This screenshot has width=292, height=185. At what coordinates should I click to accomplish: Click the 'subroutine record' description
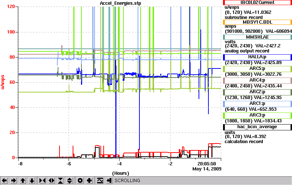(x=243, y=17)
